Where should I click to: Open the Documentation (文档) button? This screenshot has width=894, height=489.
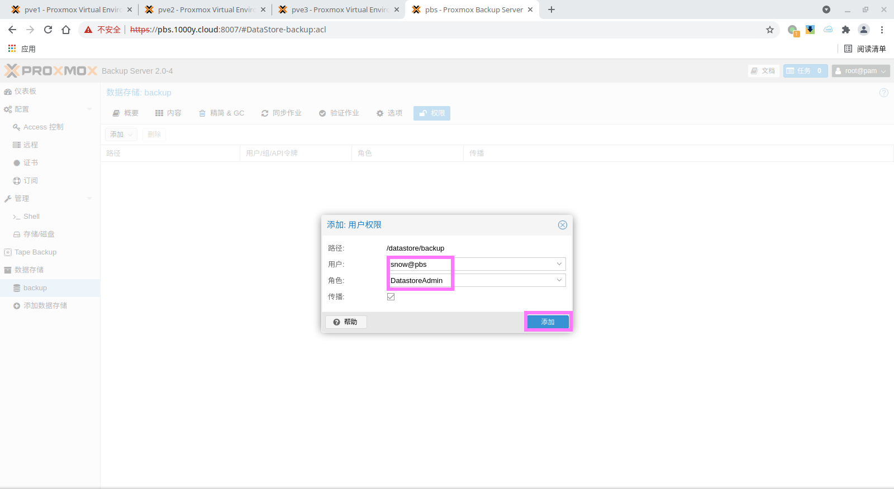(763, 71)
